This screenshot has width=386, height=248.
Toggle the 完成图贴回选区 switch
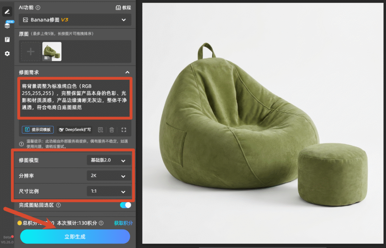[126, 205]
